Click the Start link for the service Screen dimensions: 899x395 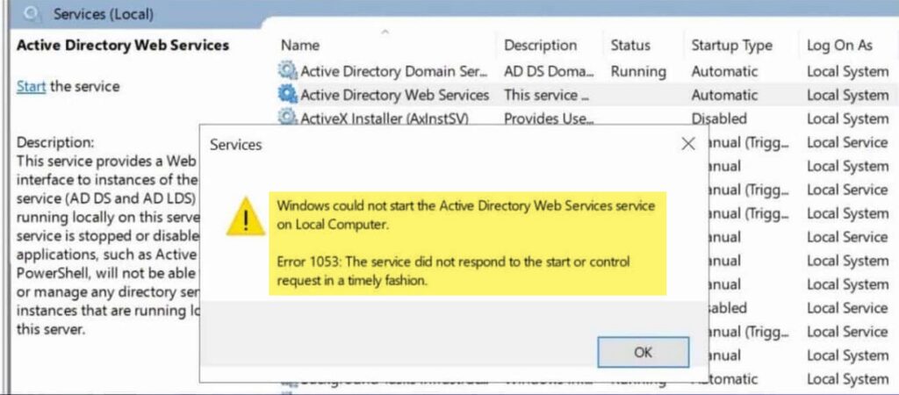(x=31, y=87)
